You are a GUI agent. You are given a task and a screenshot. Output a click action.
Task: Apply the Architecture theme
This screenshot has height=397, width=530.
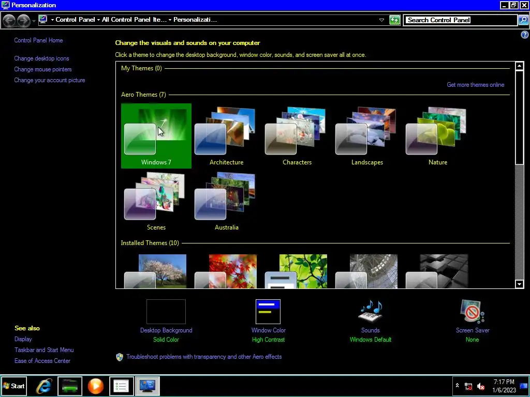coord(226,136)
